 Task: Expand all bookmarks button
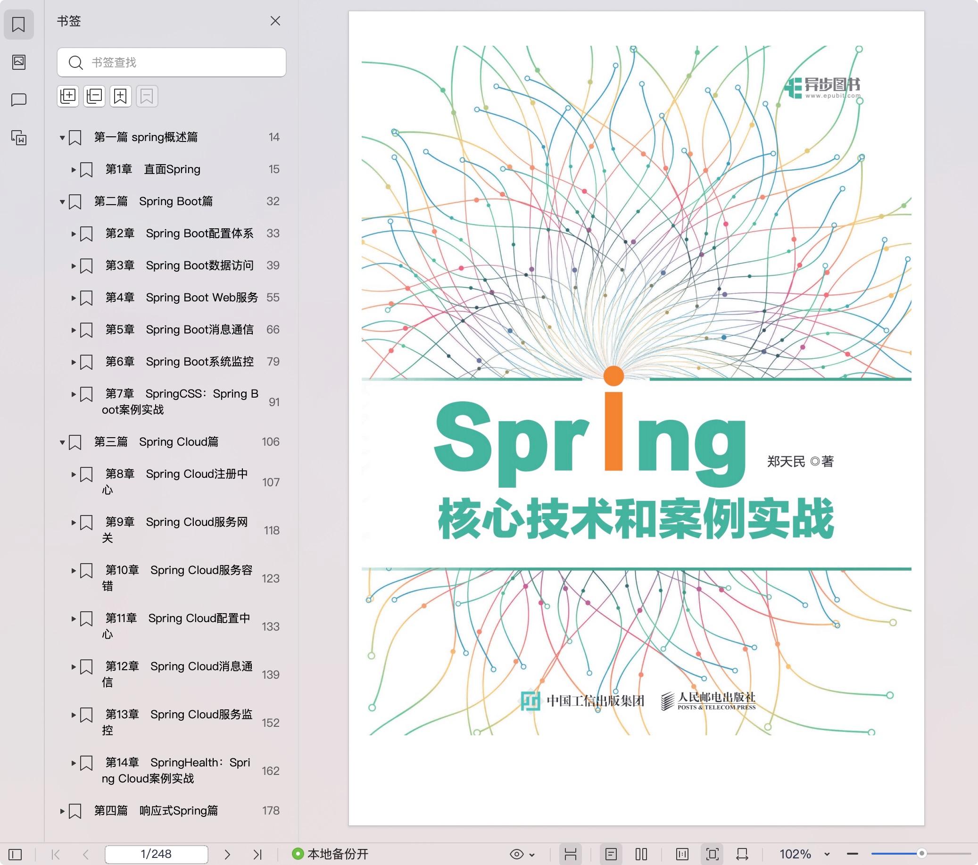pyautogui.click(x=68, y=96)
